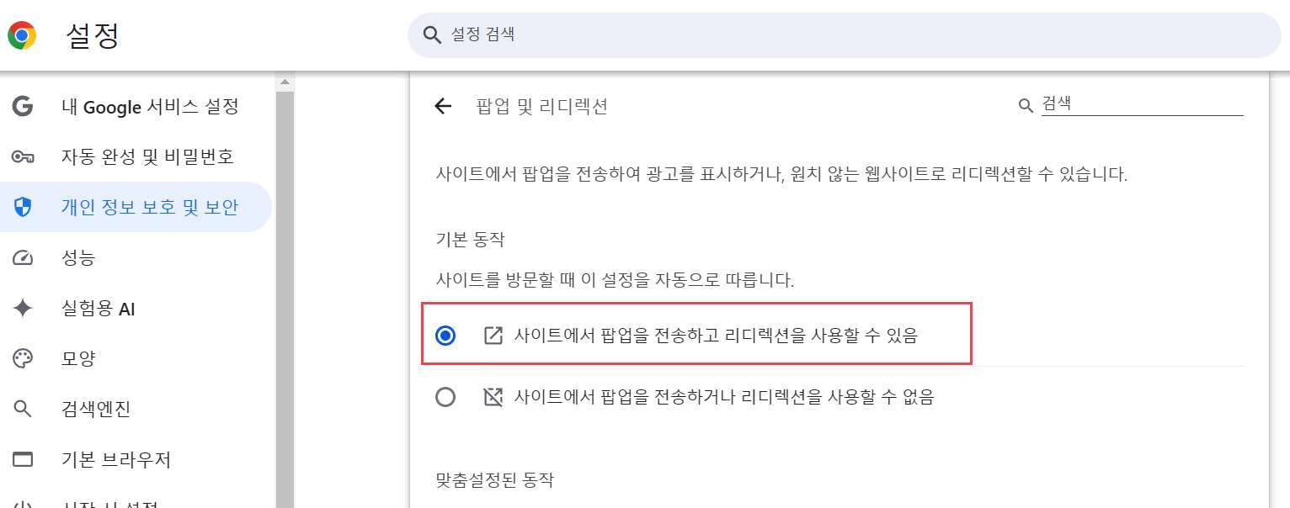Image resolution: width=1290 pixels, height=508 pixels.
Task: Click the palette icon for 모양
Action: (x=23, y=359)
